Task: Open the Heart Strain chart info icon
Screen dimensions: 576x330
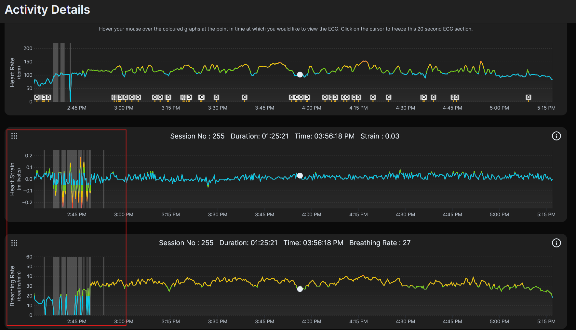Action: pyautogui.click(x=556, y=136)
